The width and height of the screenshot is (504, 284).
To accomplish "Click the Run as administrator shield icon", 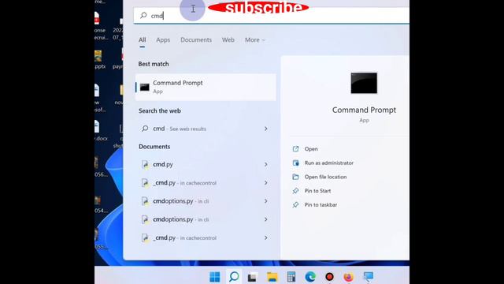I will (x=295, y=163).
